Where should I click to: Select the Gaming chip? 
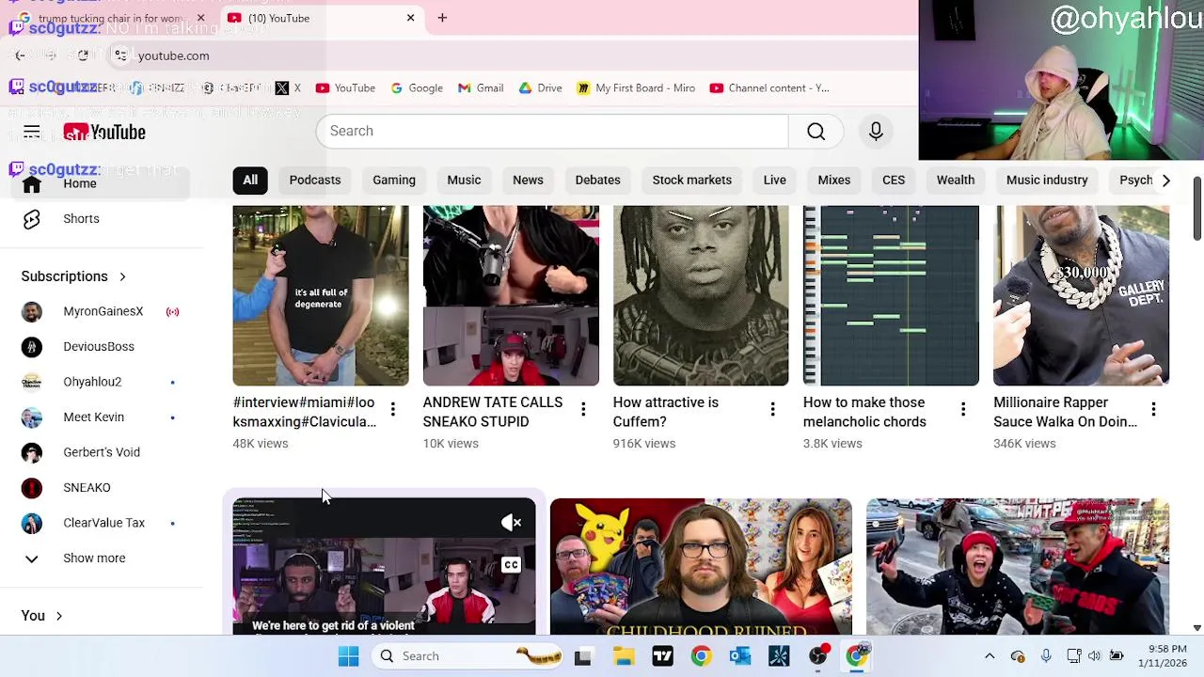(x=394, y=181)
